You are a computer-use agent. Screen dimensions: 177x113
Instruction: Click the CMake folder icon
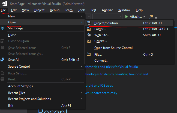tap(89, 41)
